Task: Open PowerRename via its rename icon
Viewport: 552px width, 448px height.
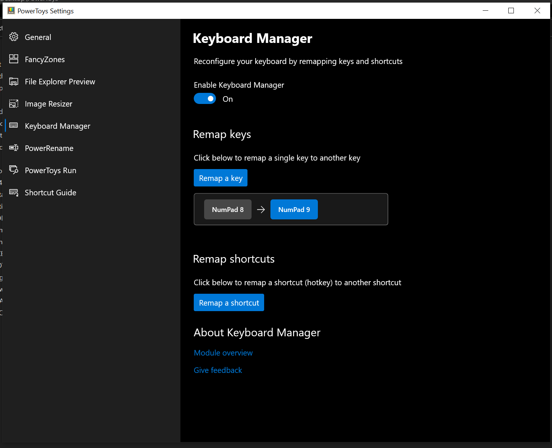Action: [x=14, y=148]
